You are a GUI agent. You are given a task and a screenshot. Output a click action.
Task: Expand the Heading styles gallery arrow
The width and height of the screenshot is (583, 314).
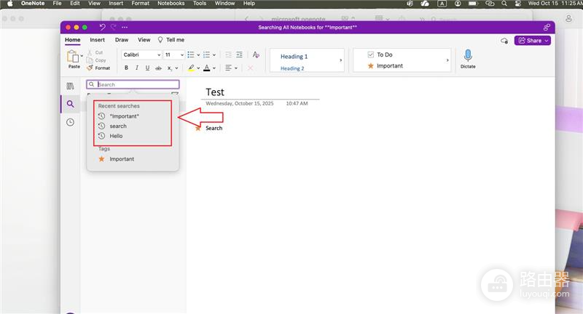(x=340, y=60)
